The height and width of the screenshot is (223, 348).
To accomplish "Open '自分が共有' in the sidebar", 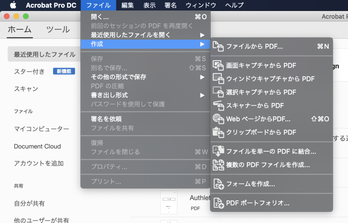I will [x=29, y=204].
